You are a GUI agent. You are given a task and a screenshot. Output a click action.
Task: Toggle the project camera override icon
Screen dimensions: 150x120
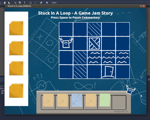[x=47, y=2]
